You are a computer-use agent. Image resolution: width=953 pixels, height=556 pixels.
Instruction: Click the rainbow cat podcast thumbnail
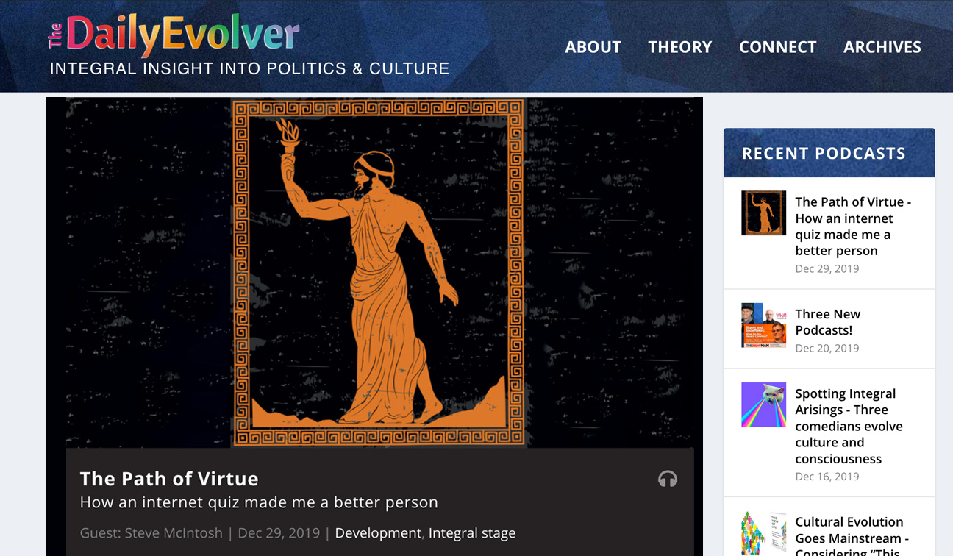point(763,404)
